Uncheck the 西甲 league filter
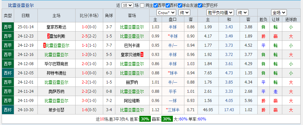The image size is (303, 125). click(155, 5)
